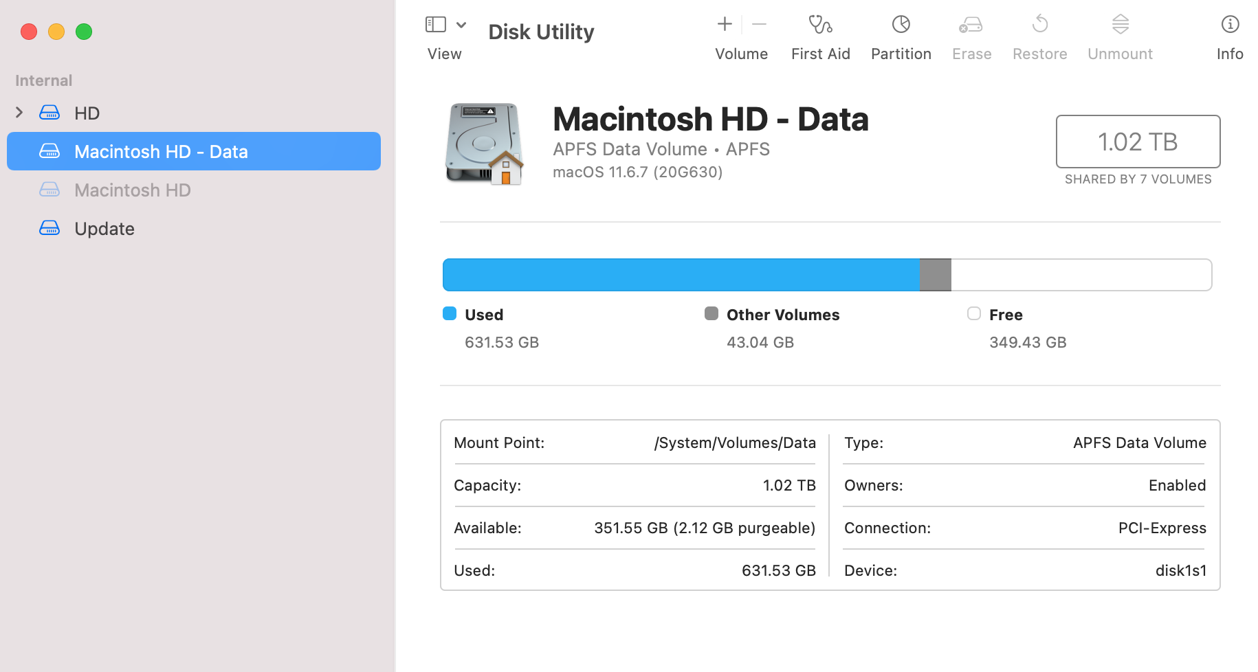
Task: Select the HD row label in sidebar
Action: pos(87,113)
